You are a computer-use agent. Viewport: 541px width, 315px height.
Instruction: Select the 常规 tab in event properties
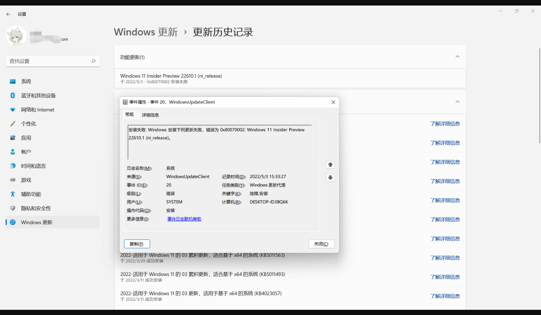click(x=129, y=114)
